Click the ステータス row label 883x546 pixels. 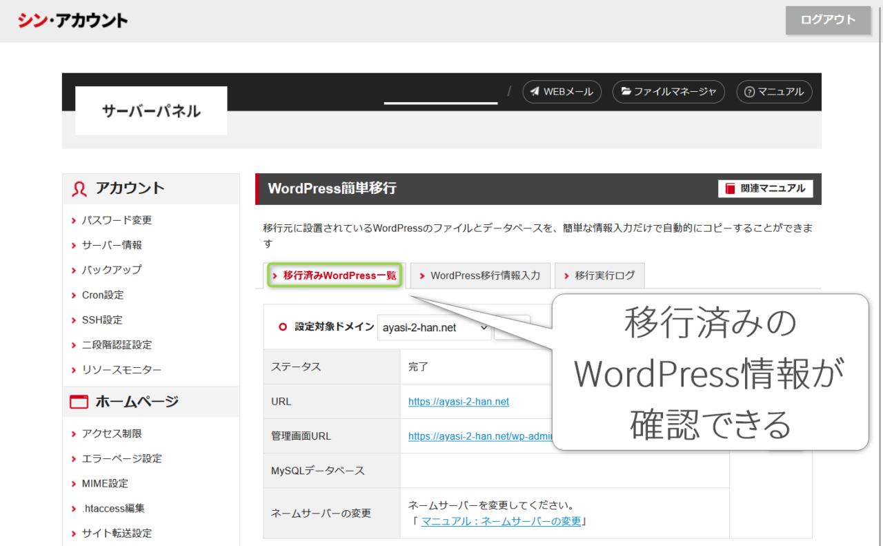point(297,367)
